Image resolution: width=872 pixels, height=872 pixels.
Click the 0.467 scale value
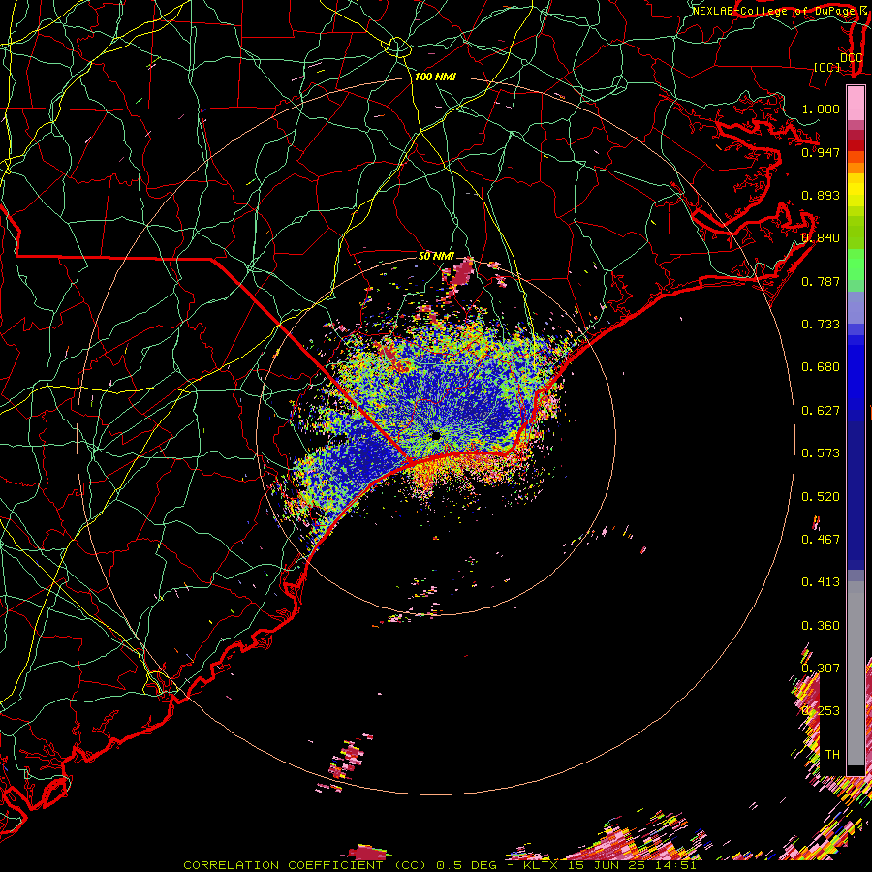pos(821,540)
